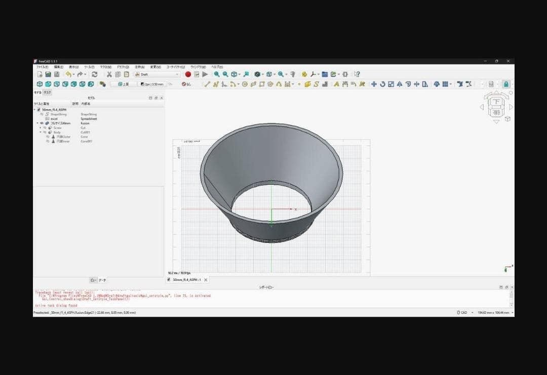Collapse the Body tree item
This screenshot has height=375, width=547.
[41, 133]
